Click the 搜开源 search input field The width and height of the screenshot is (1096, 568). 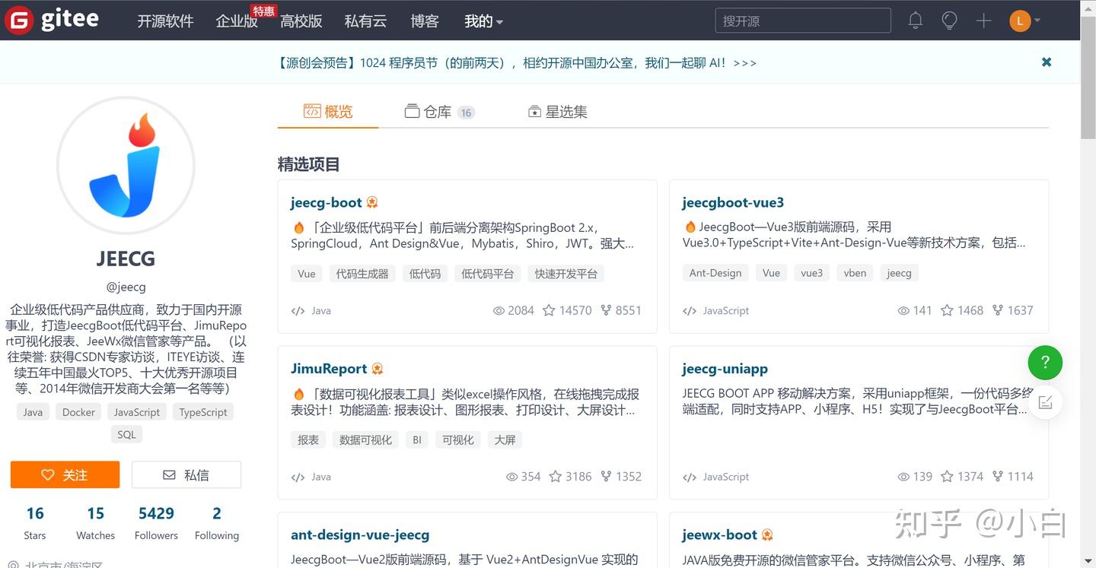click(x=802, y=21)
